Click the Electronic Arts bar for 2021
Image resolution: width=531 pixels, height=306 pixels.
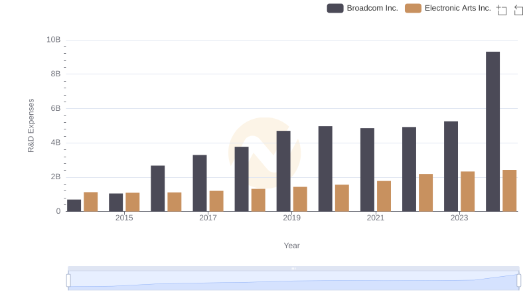(384, 196)
